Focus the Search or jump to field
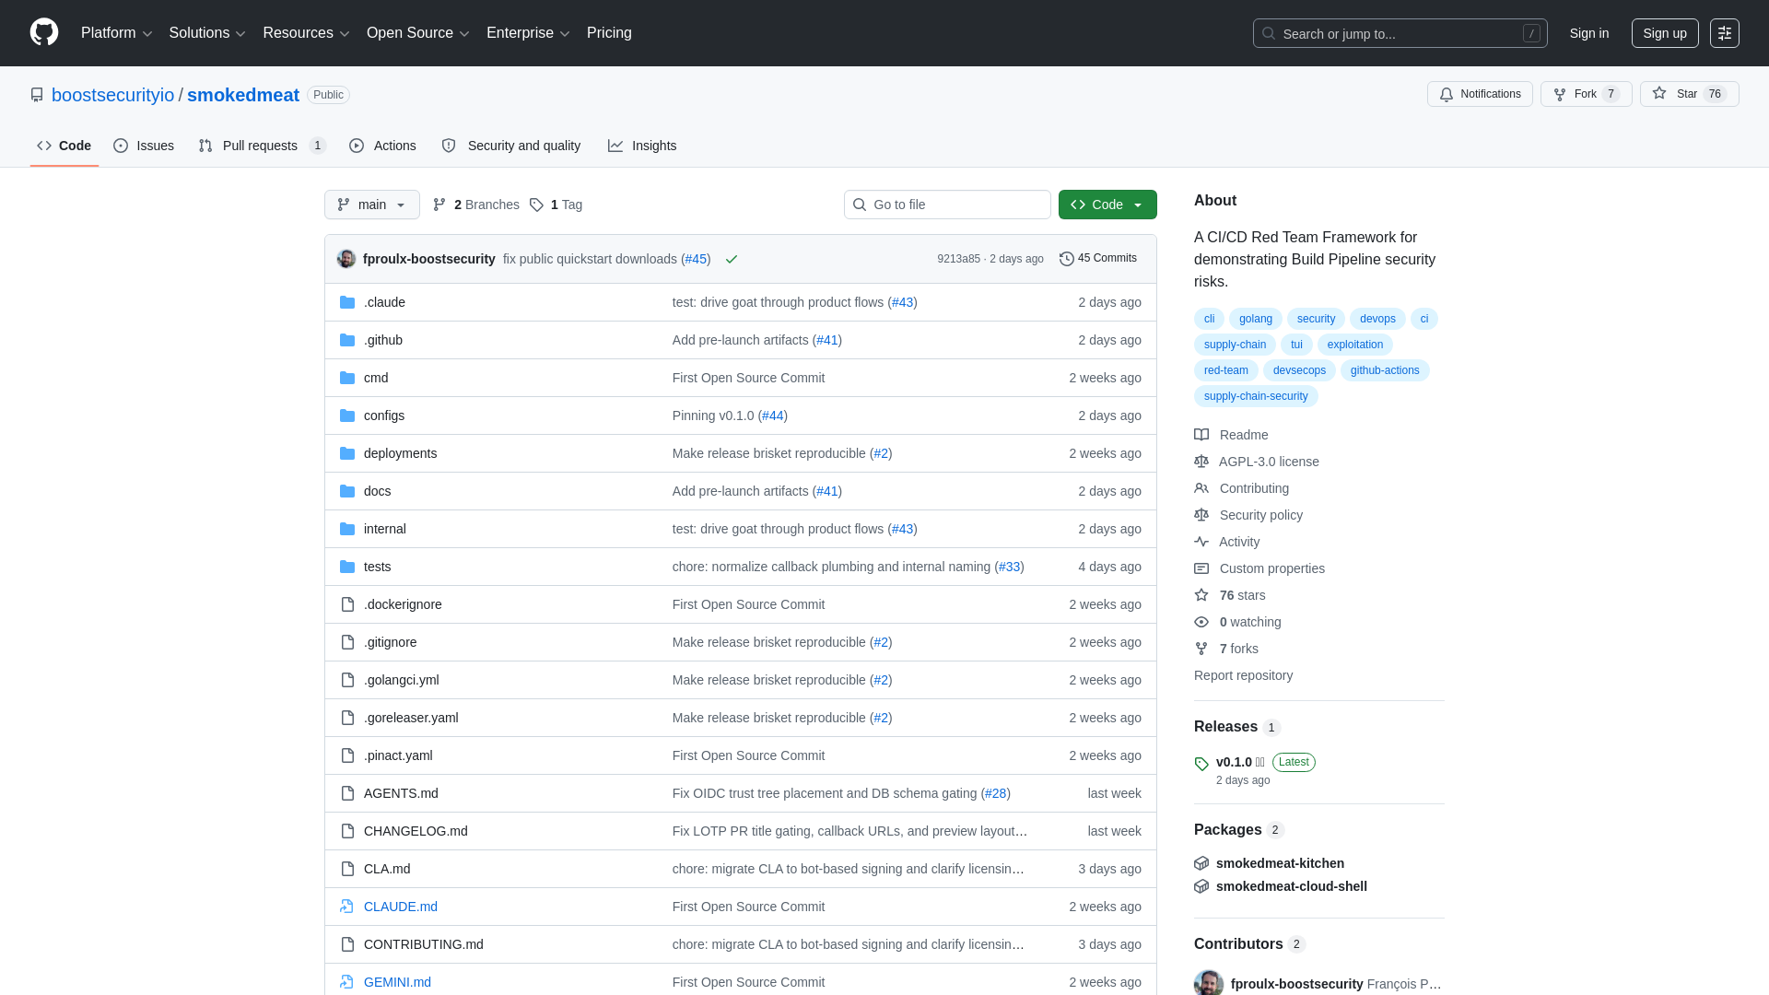The height and width of the screenshot is (995, 1769). click(1400, 33)
